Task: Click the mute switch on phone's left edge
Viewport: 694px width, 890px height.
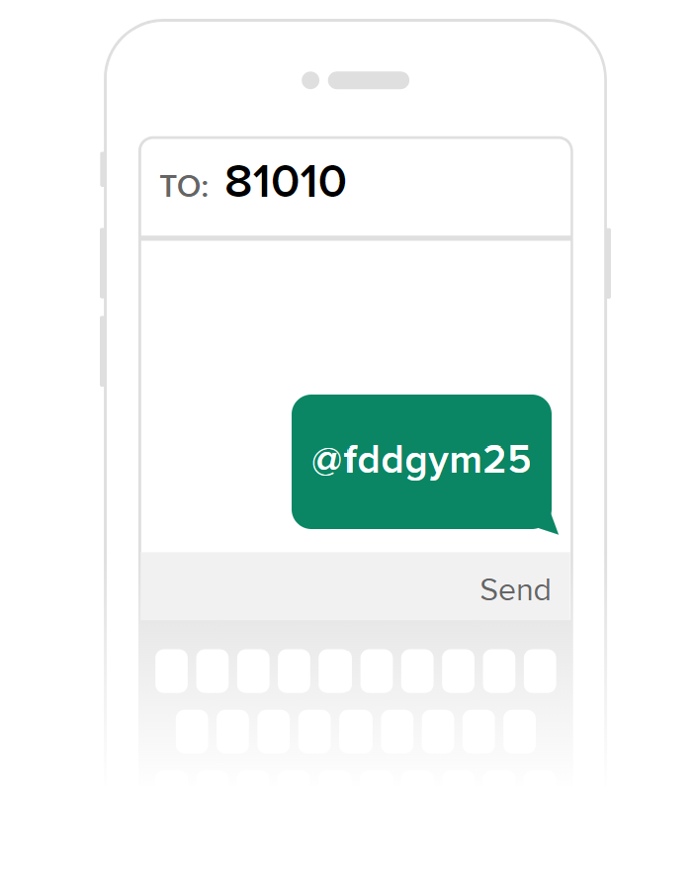Action: point(103,169)
